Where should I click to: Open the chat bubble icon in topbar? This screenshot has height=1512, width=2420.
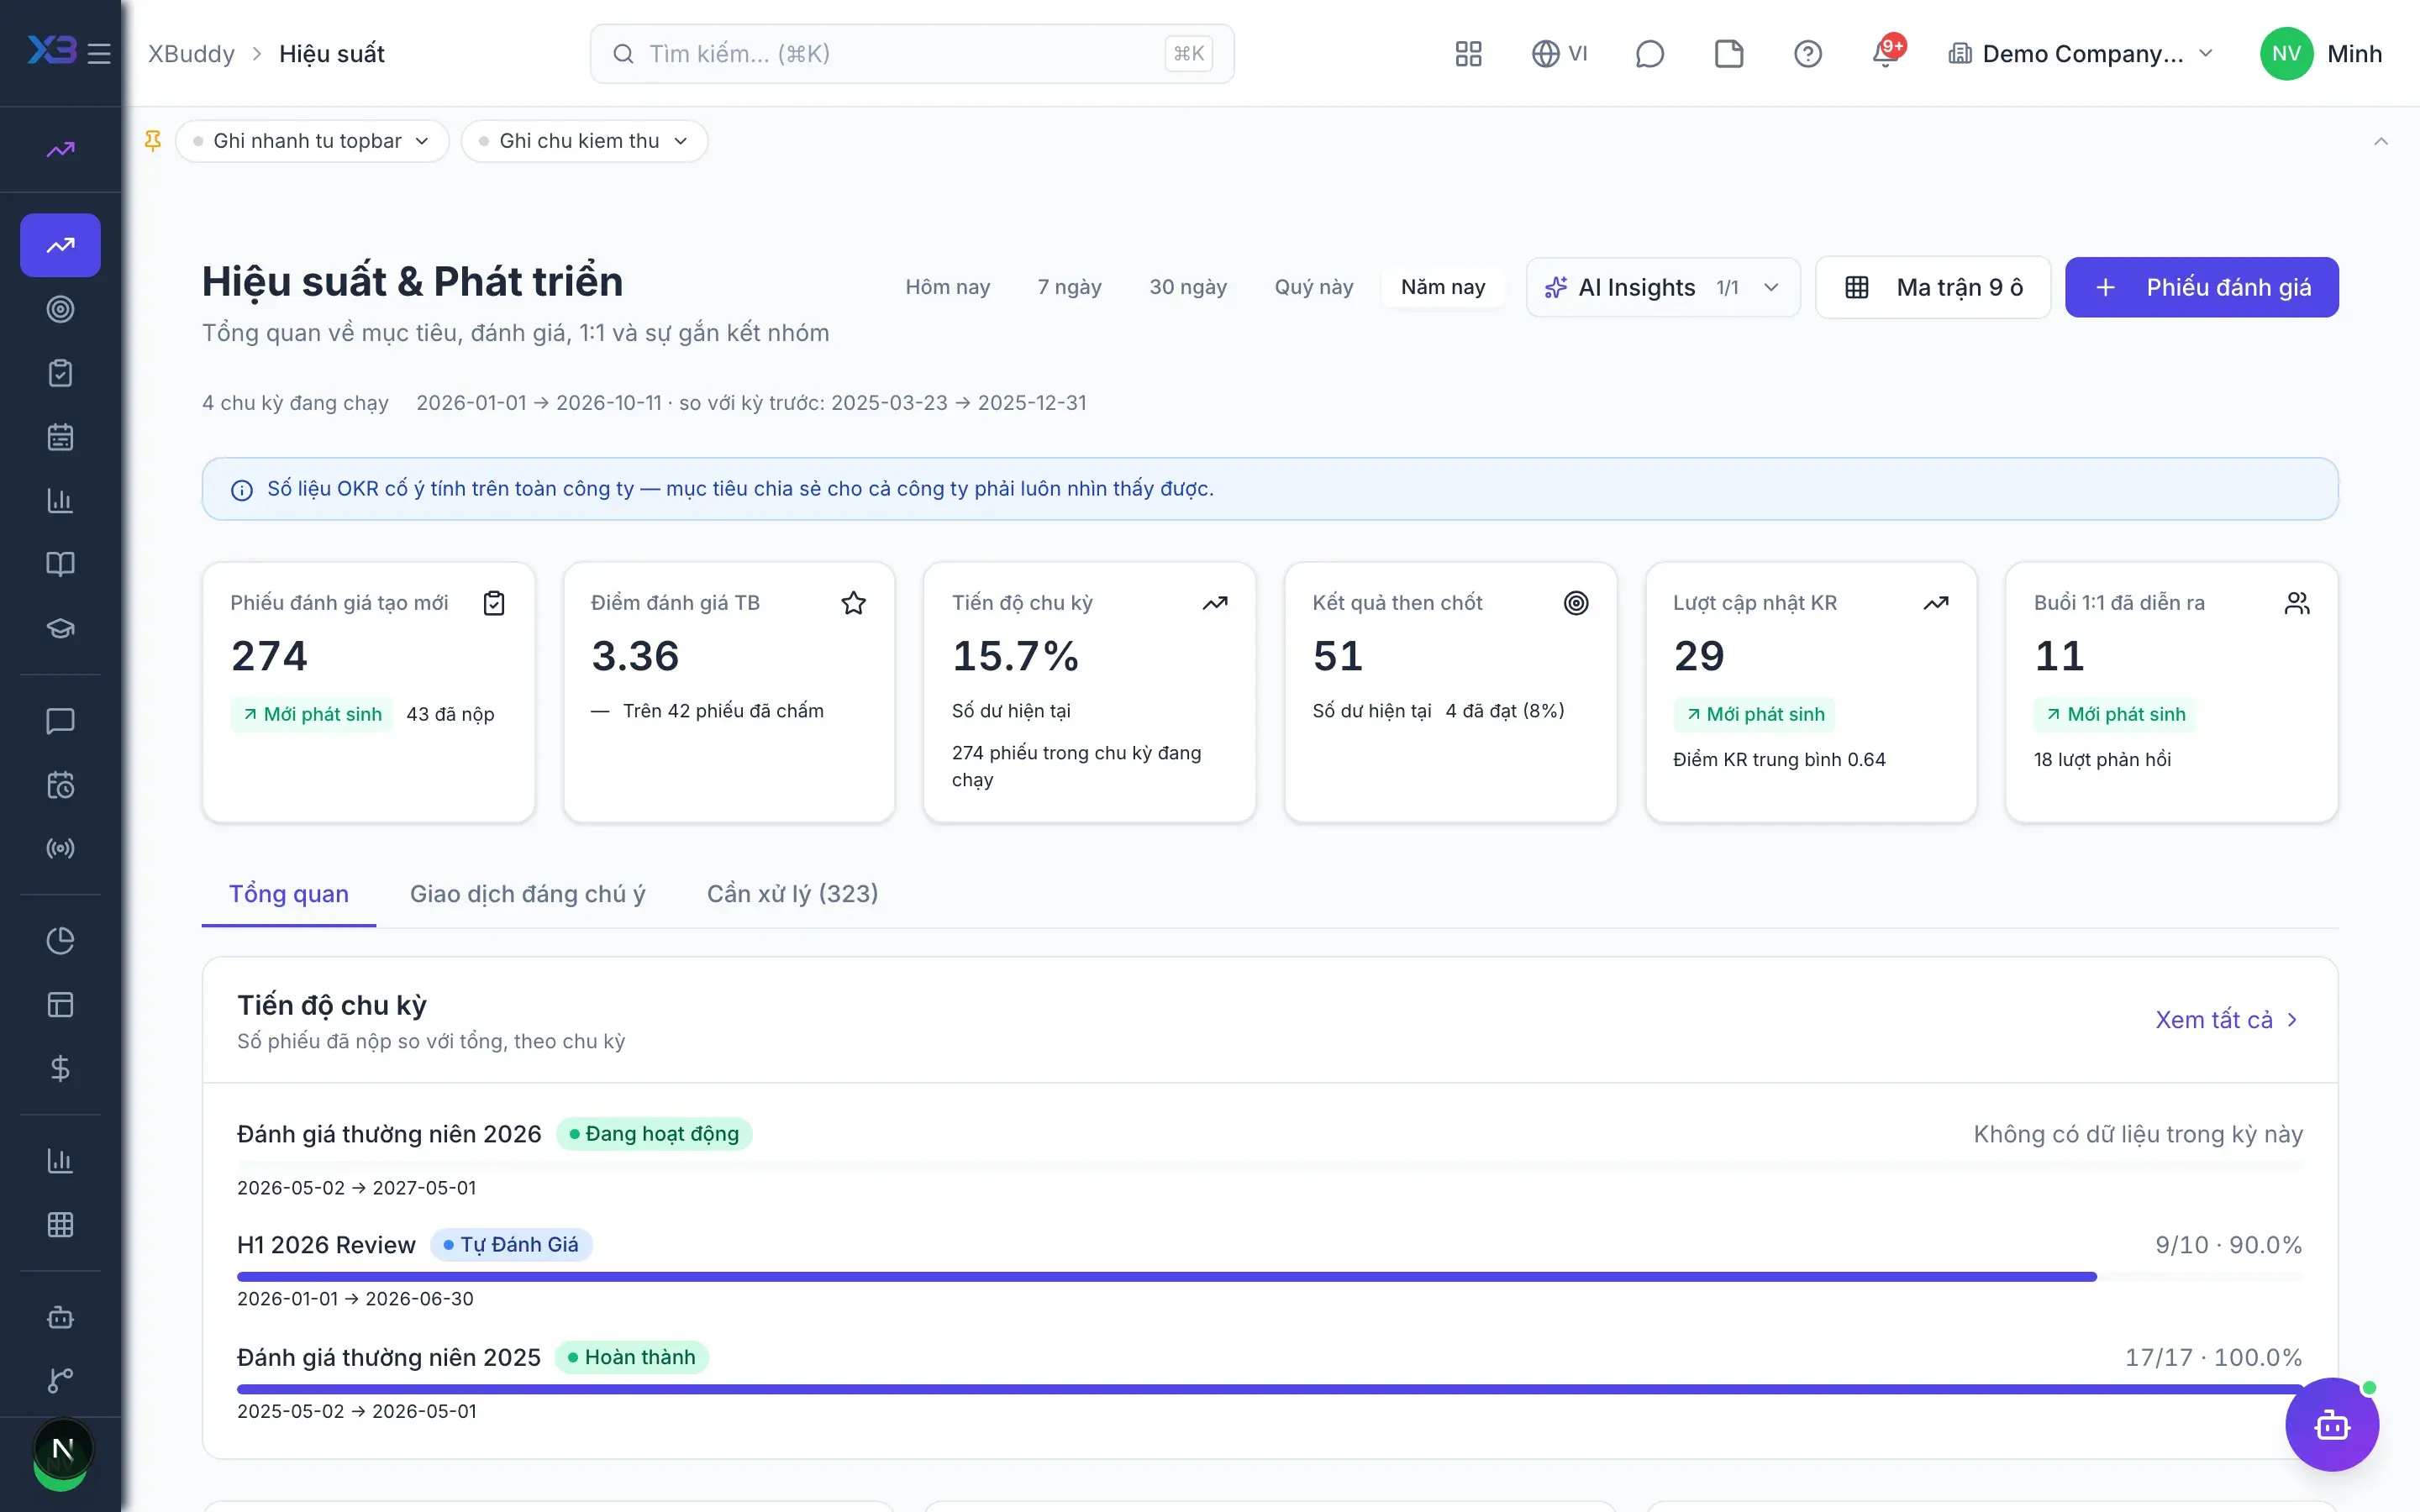click(1649, 54)
